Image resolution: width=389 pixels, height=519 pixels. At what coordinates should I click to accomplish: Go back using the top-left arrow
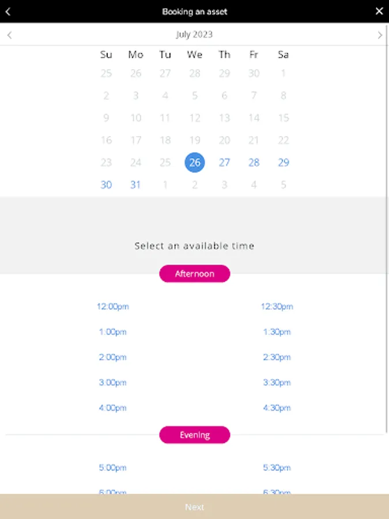pos(8,12)
